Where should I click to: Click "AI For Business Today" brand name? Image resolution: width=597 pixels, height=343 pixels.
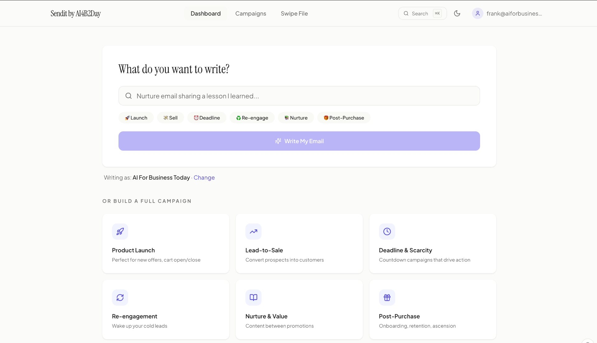(161, 177)
